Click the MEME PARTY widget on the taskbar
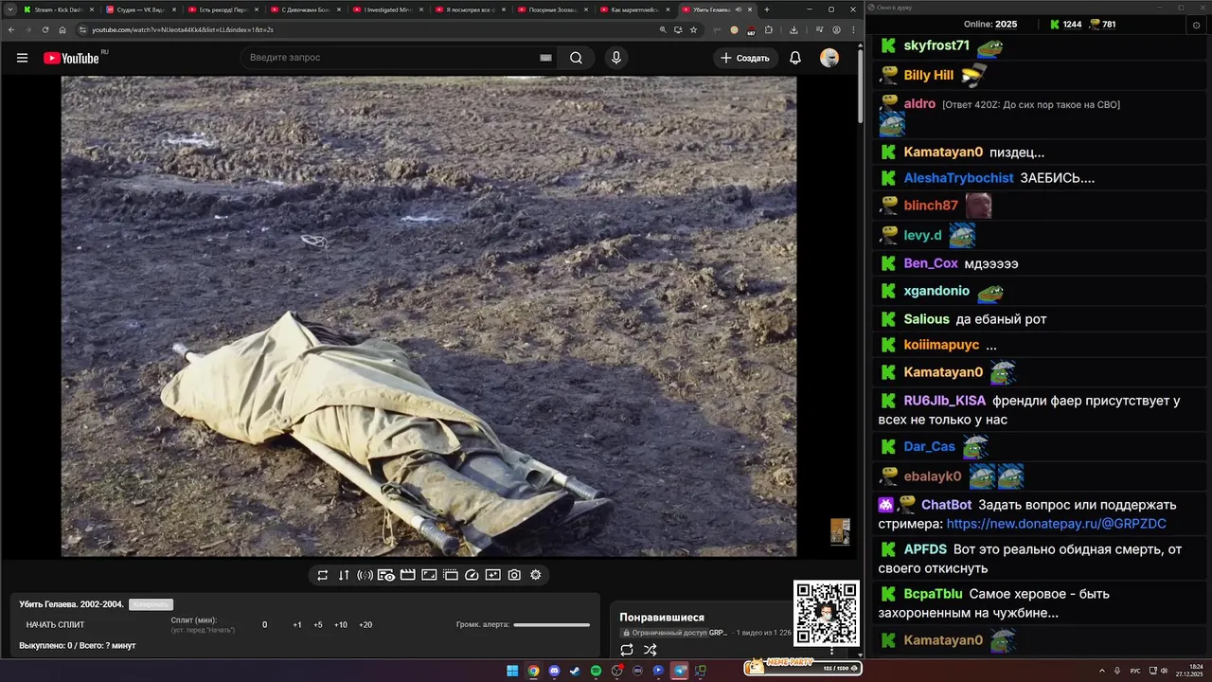Screen dimensions: 1212x682 click(x=802, y=668)
